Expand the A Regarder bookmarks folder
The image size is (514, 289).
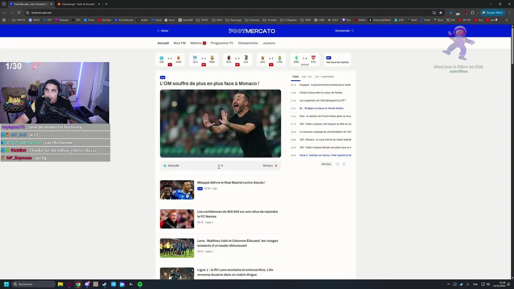coord(289,20)
